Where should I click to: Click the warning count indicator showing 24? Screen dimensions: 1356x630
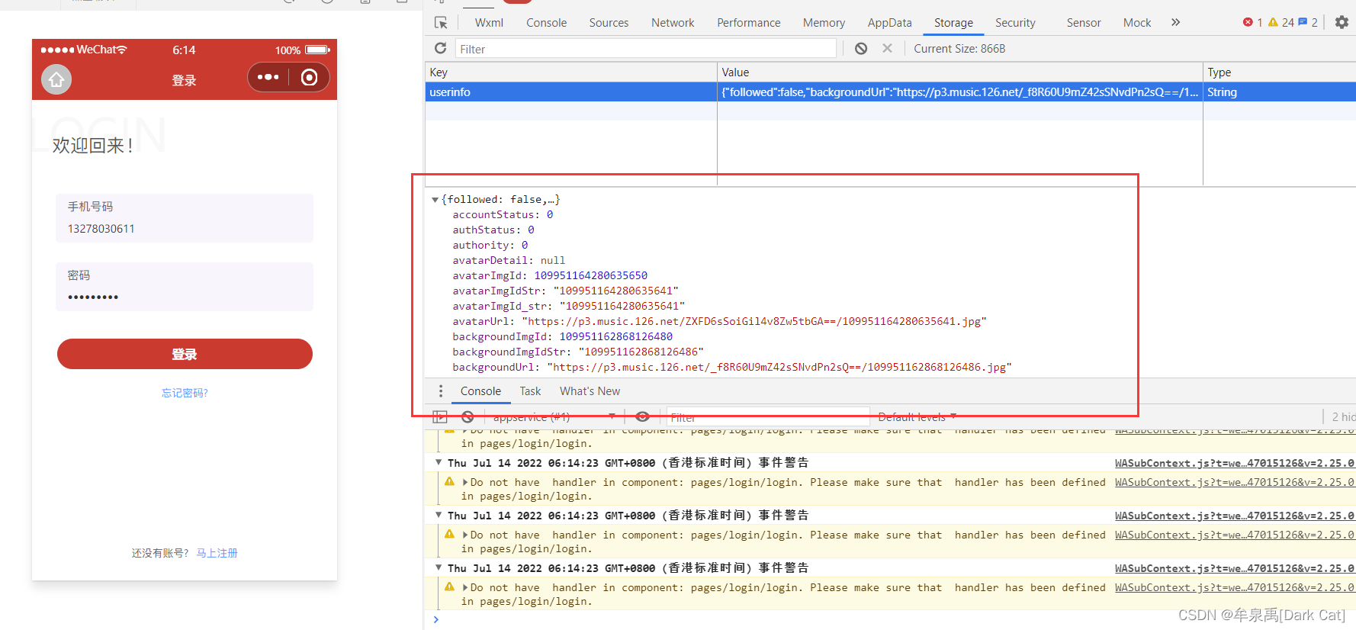(x=1280, y=22)
